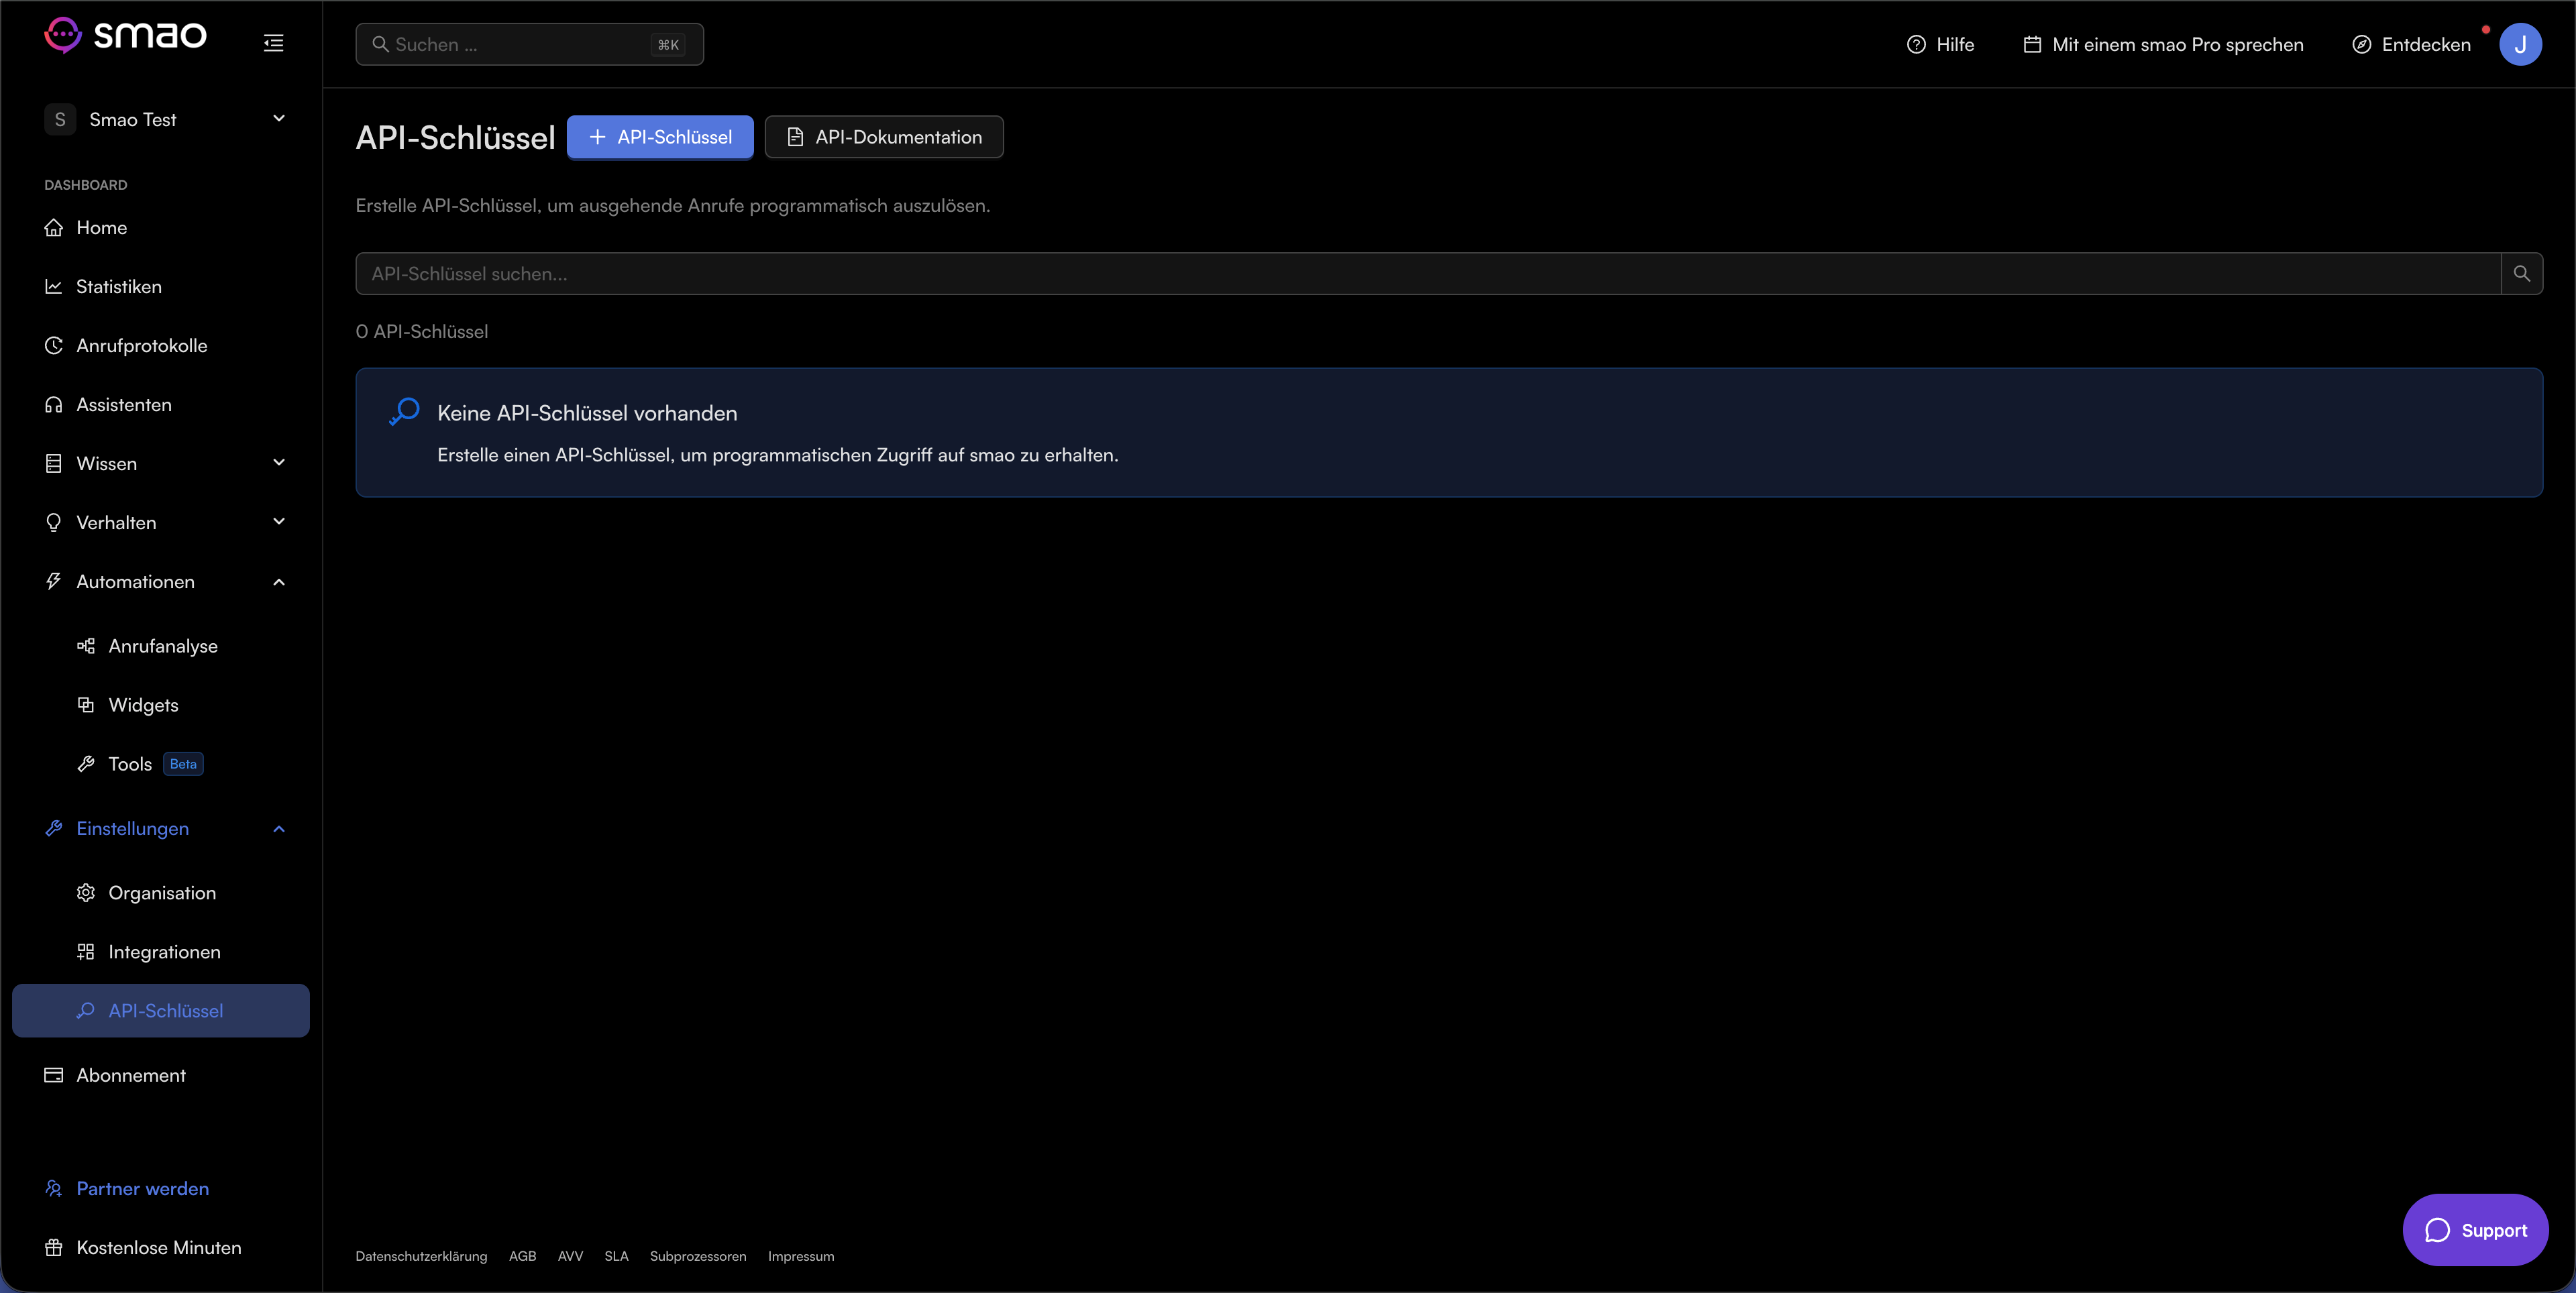Open Abonnement card icon
This screenshot has width=2576, height=1293.
click(x=54, y=1076)
